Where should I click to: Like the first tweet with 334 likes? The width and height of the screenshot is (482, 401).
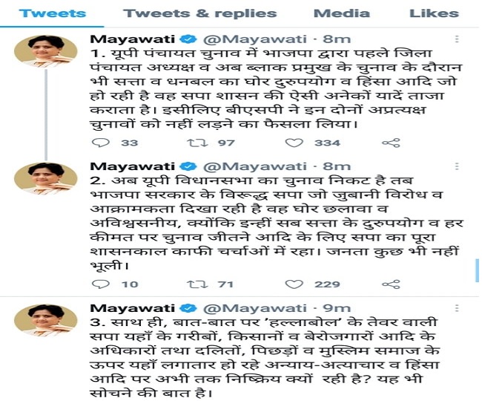(x=294, y=143)
